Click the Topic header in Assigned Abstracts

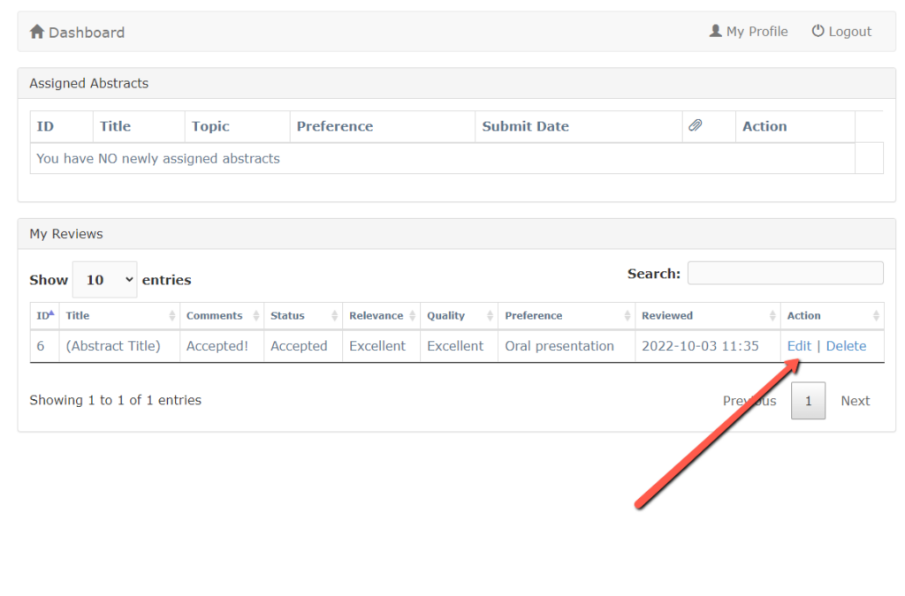click(210, 126)
